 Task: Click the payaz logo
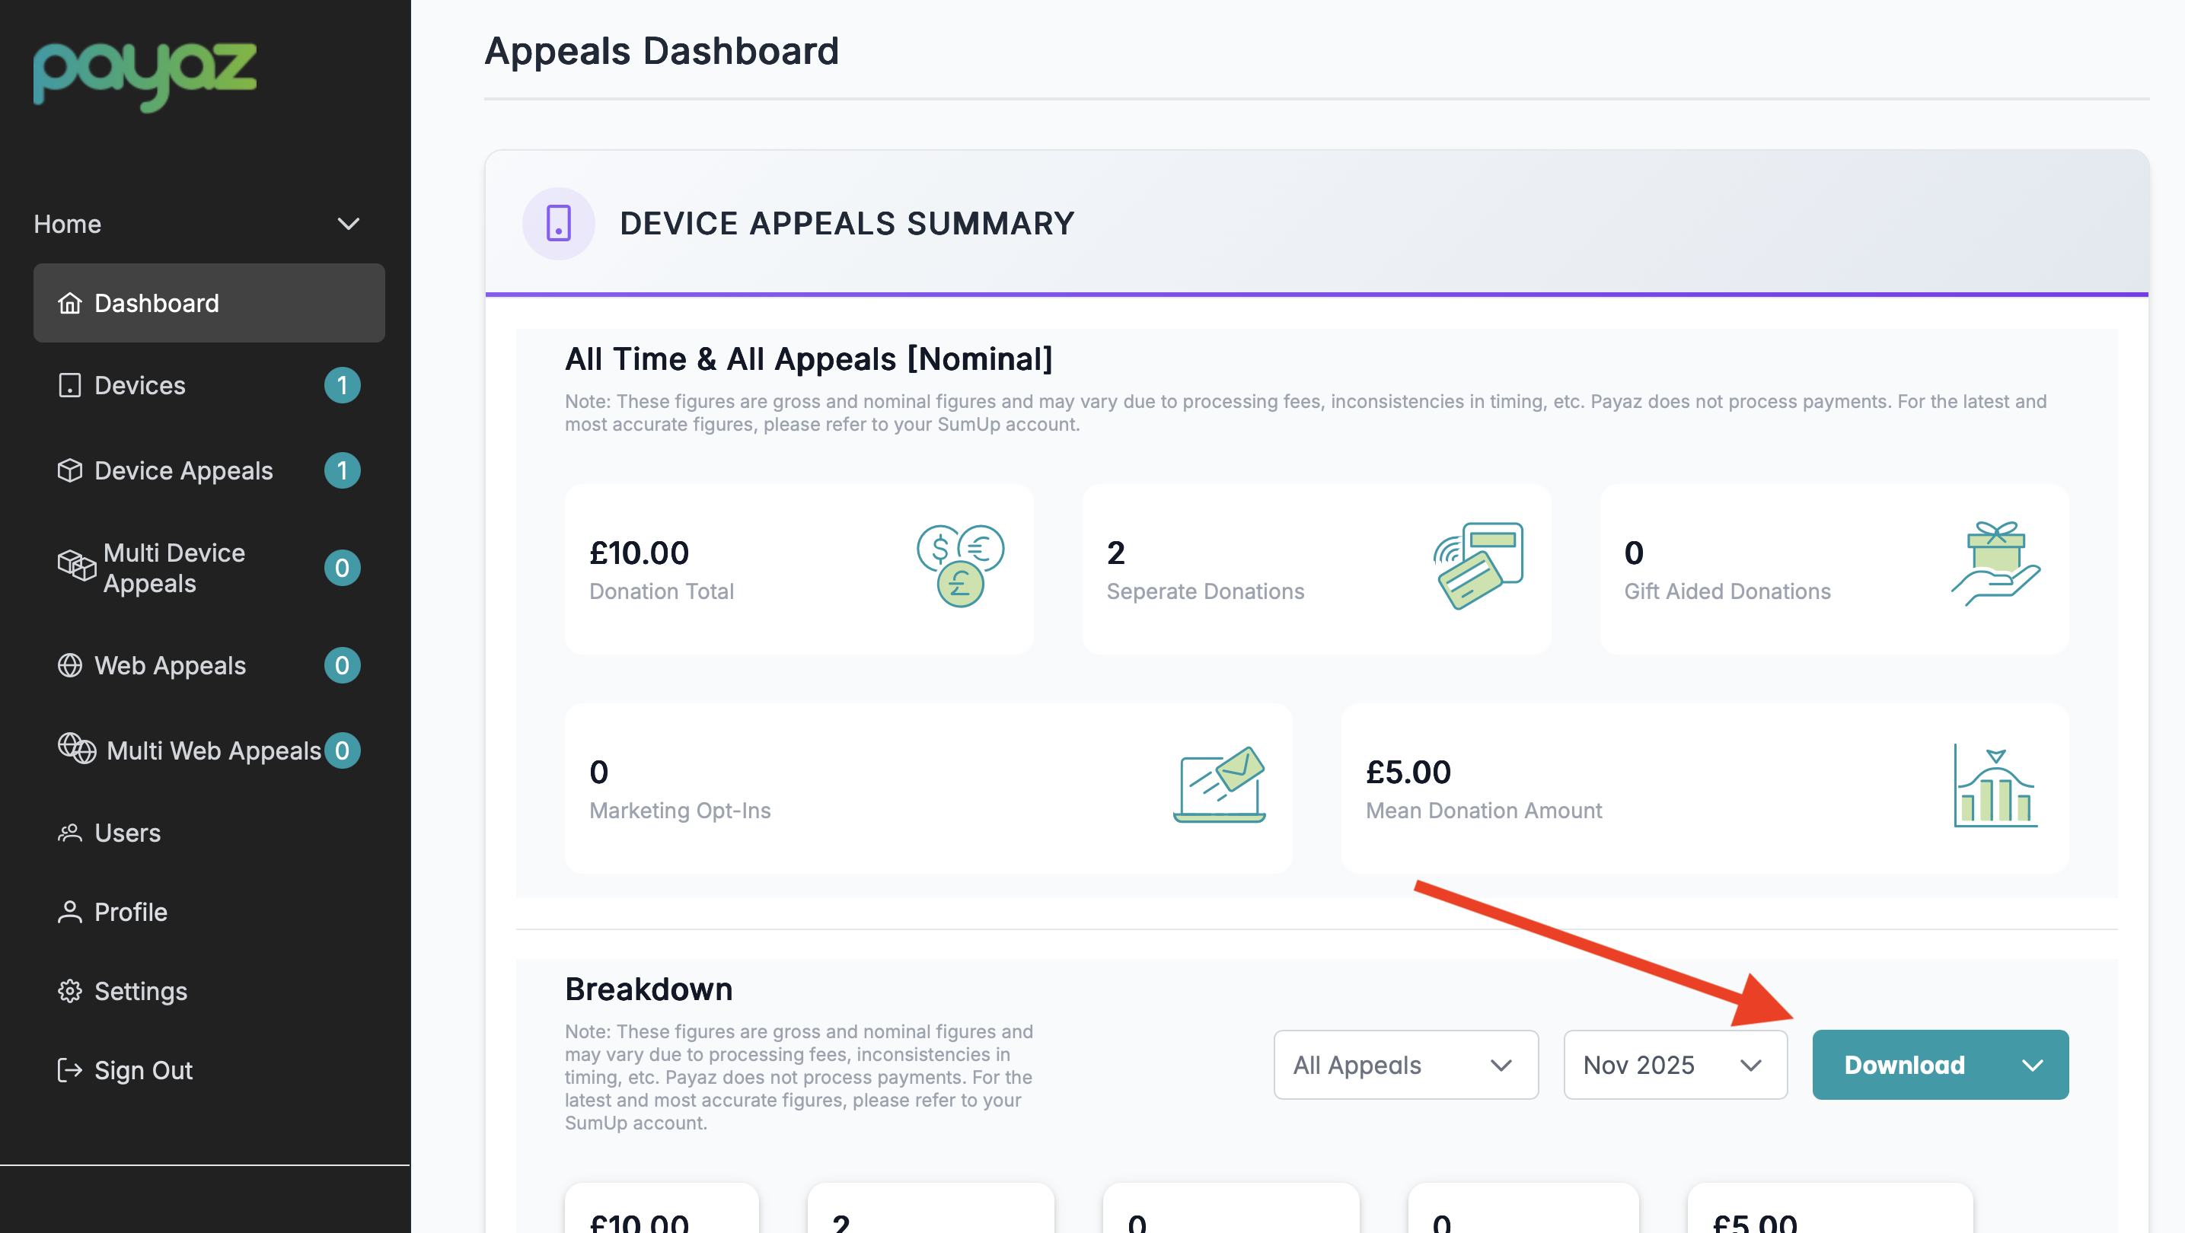pyautogui.click(x=144, y=75)
